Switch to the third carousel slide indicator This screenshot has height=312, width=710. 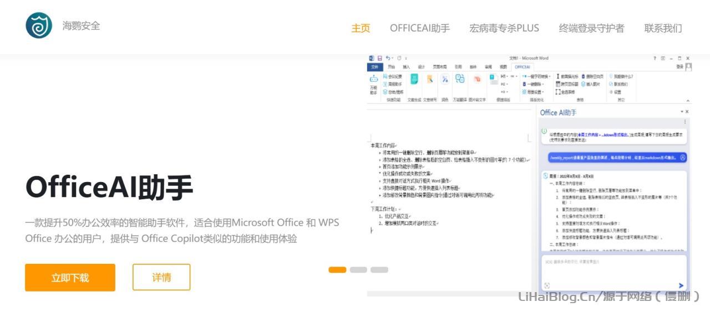(x=379, y=270)
